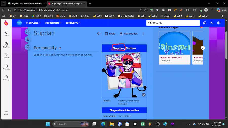Click the lock icon beside the article
The height and width of the screenshot is (128, 228).
(28, 39)
